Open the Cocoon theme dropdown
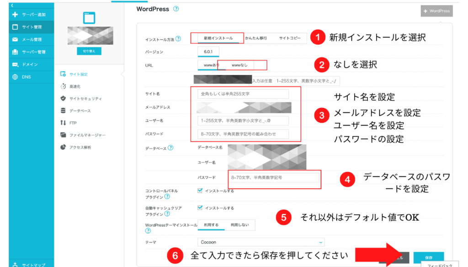This screenshot has width=468, height=267. point(261,242)
